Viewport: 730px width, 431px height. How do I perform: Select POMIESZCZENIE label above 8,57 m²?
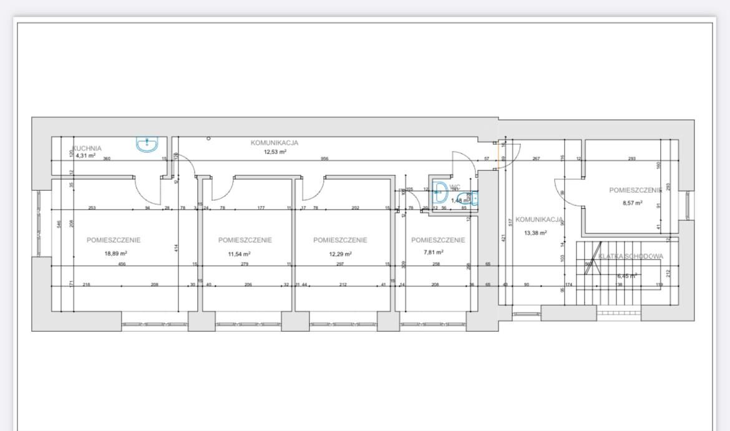[x=636, y=190]
